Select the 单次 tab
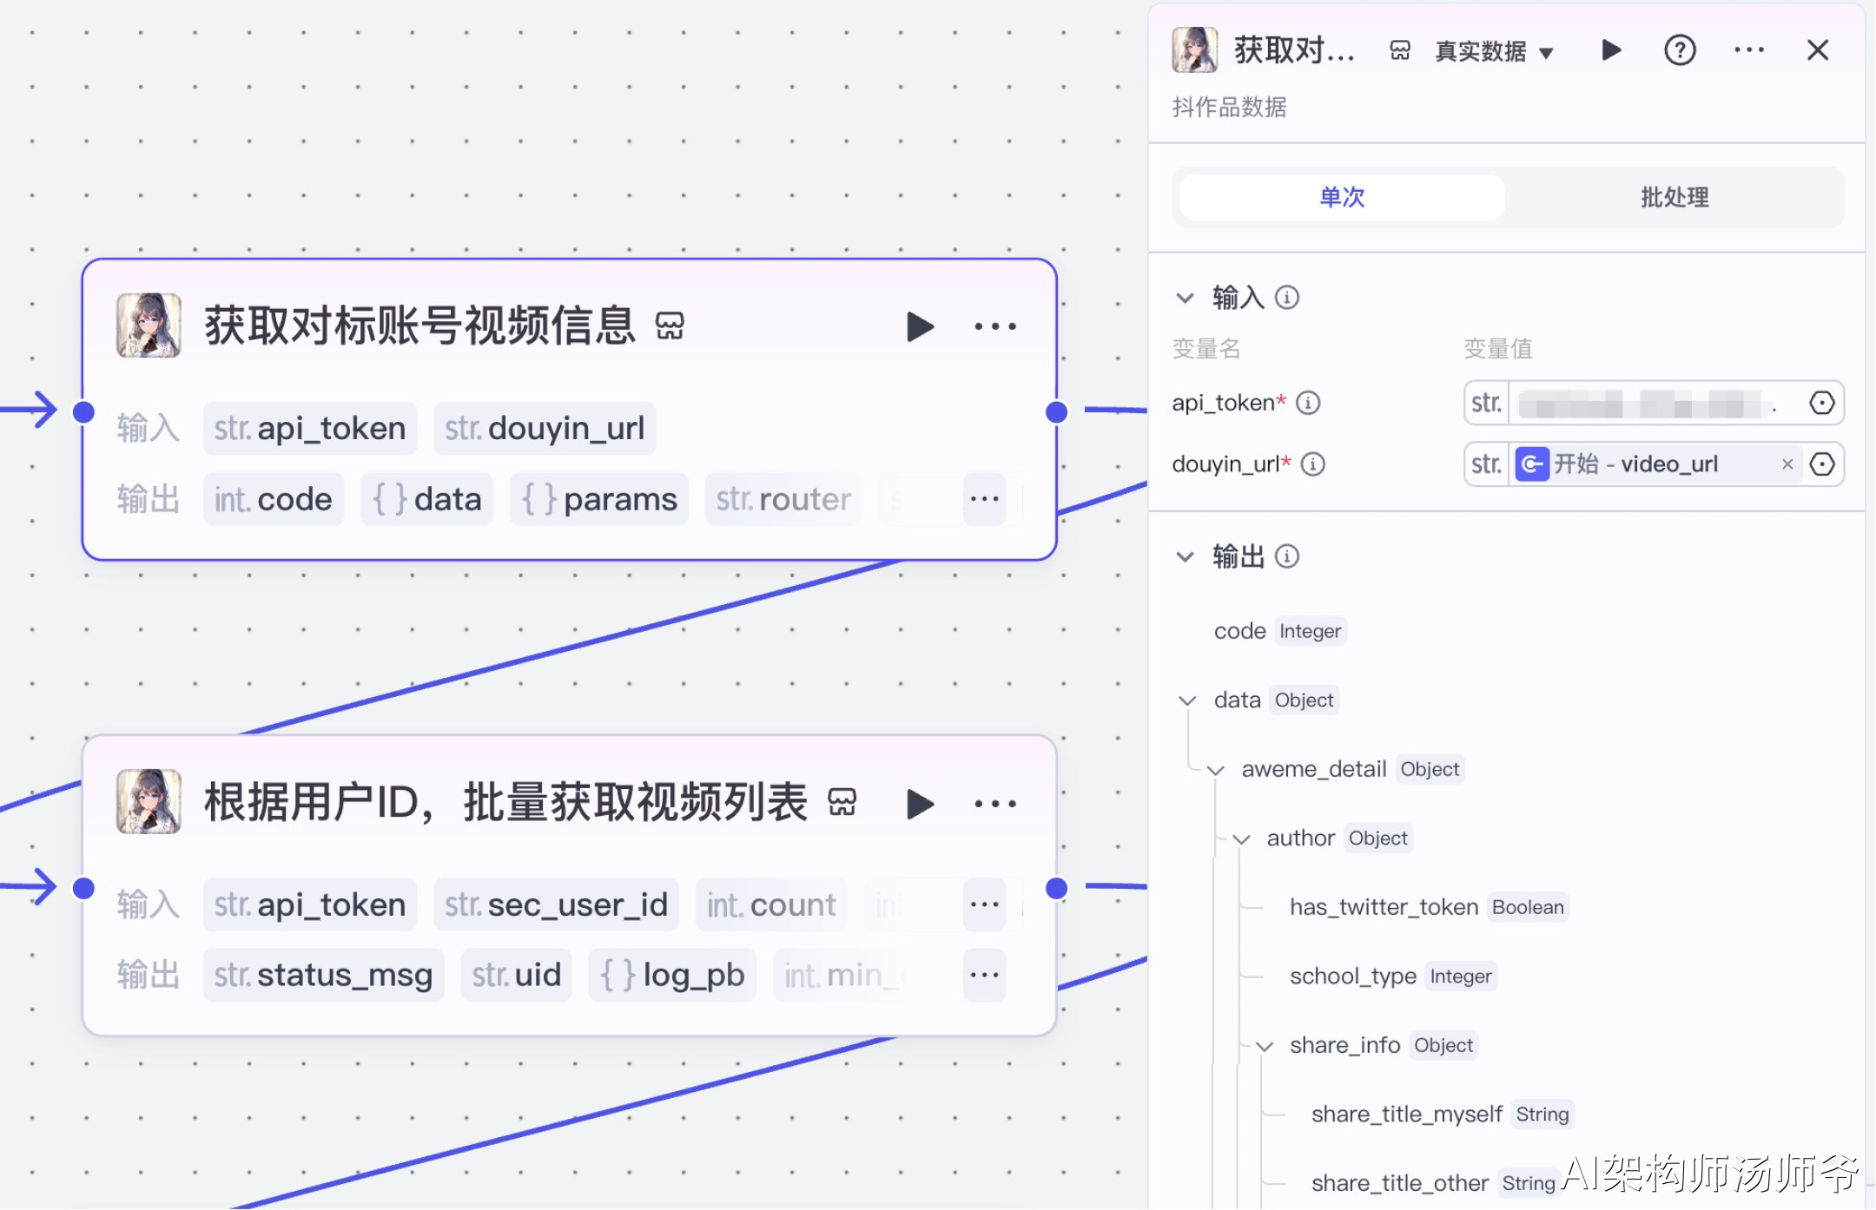Screen dimensions: 1876x1210 (x=1341, y=197)
